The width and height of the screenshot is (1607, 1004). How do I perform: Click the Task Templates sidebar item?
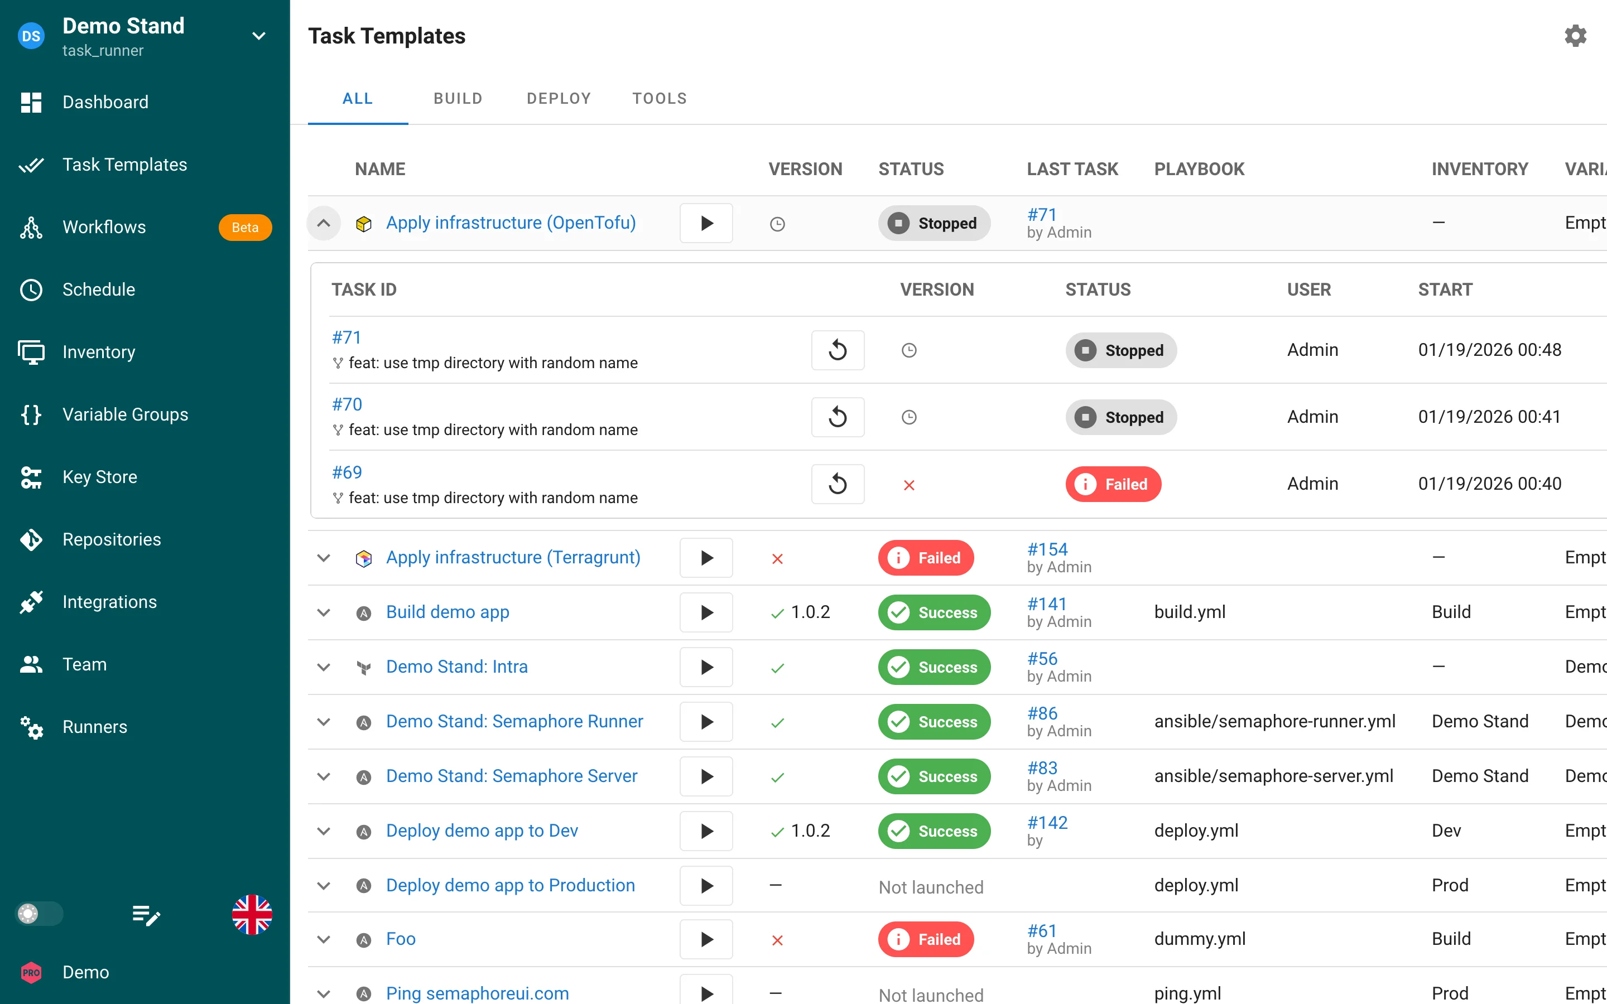(x=145, y=165)
